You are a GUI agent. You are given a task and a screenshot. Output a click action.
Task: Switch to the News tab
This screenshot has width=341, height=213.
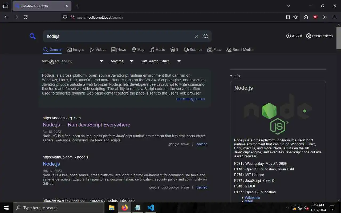(119, 50)
